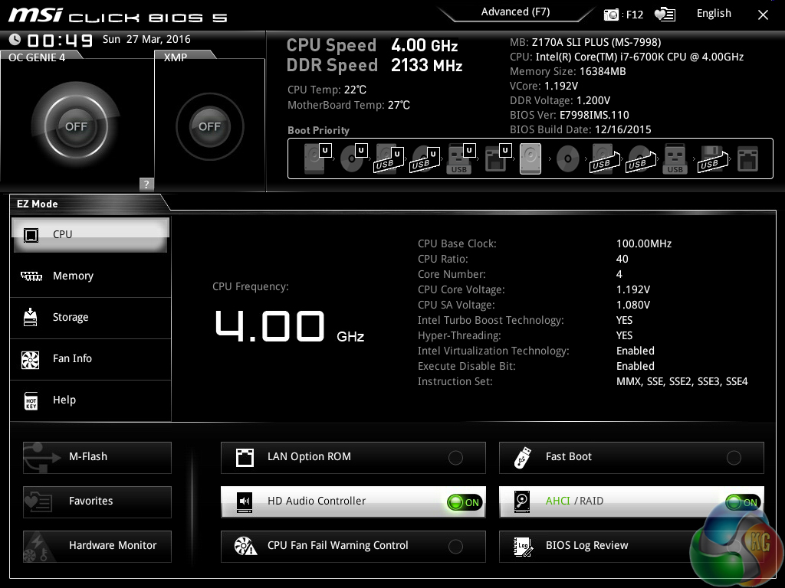785x588 pixels.
Task: Toggle the AHCI / RAID switch
Action: (743, 502)
